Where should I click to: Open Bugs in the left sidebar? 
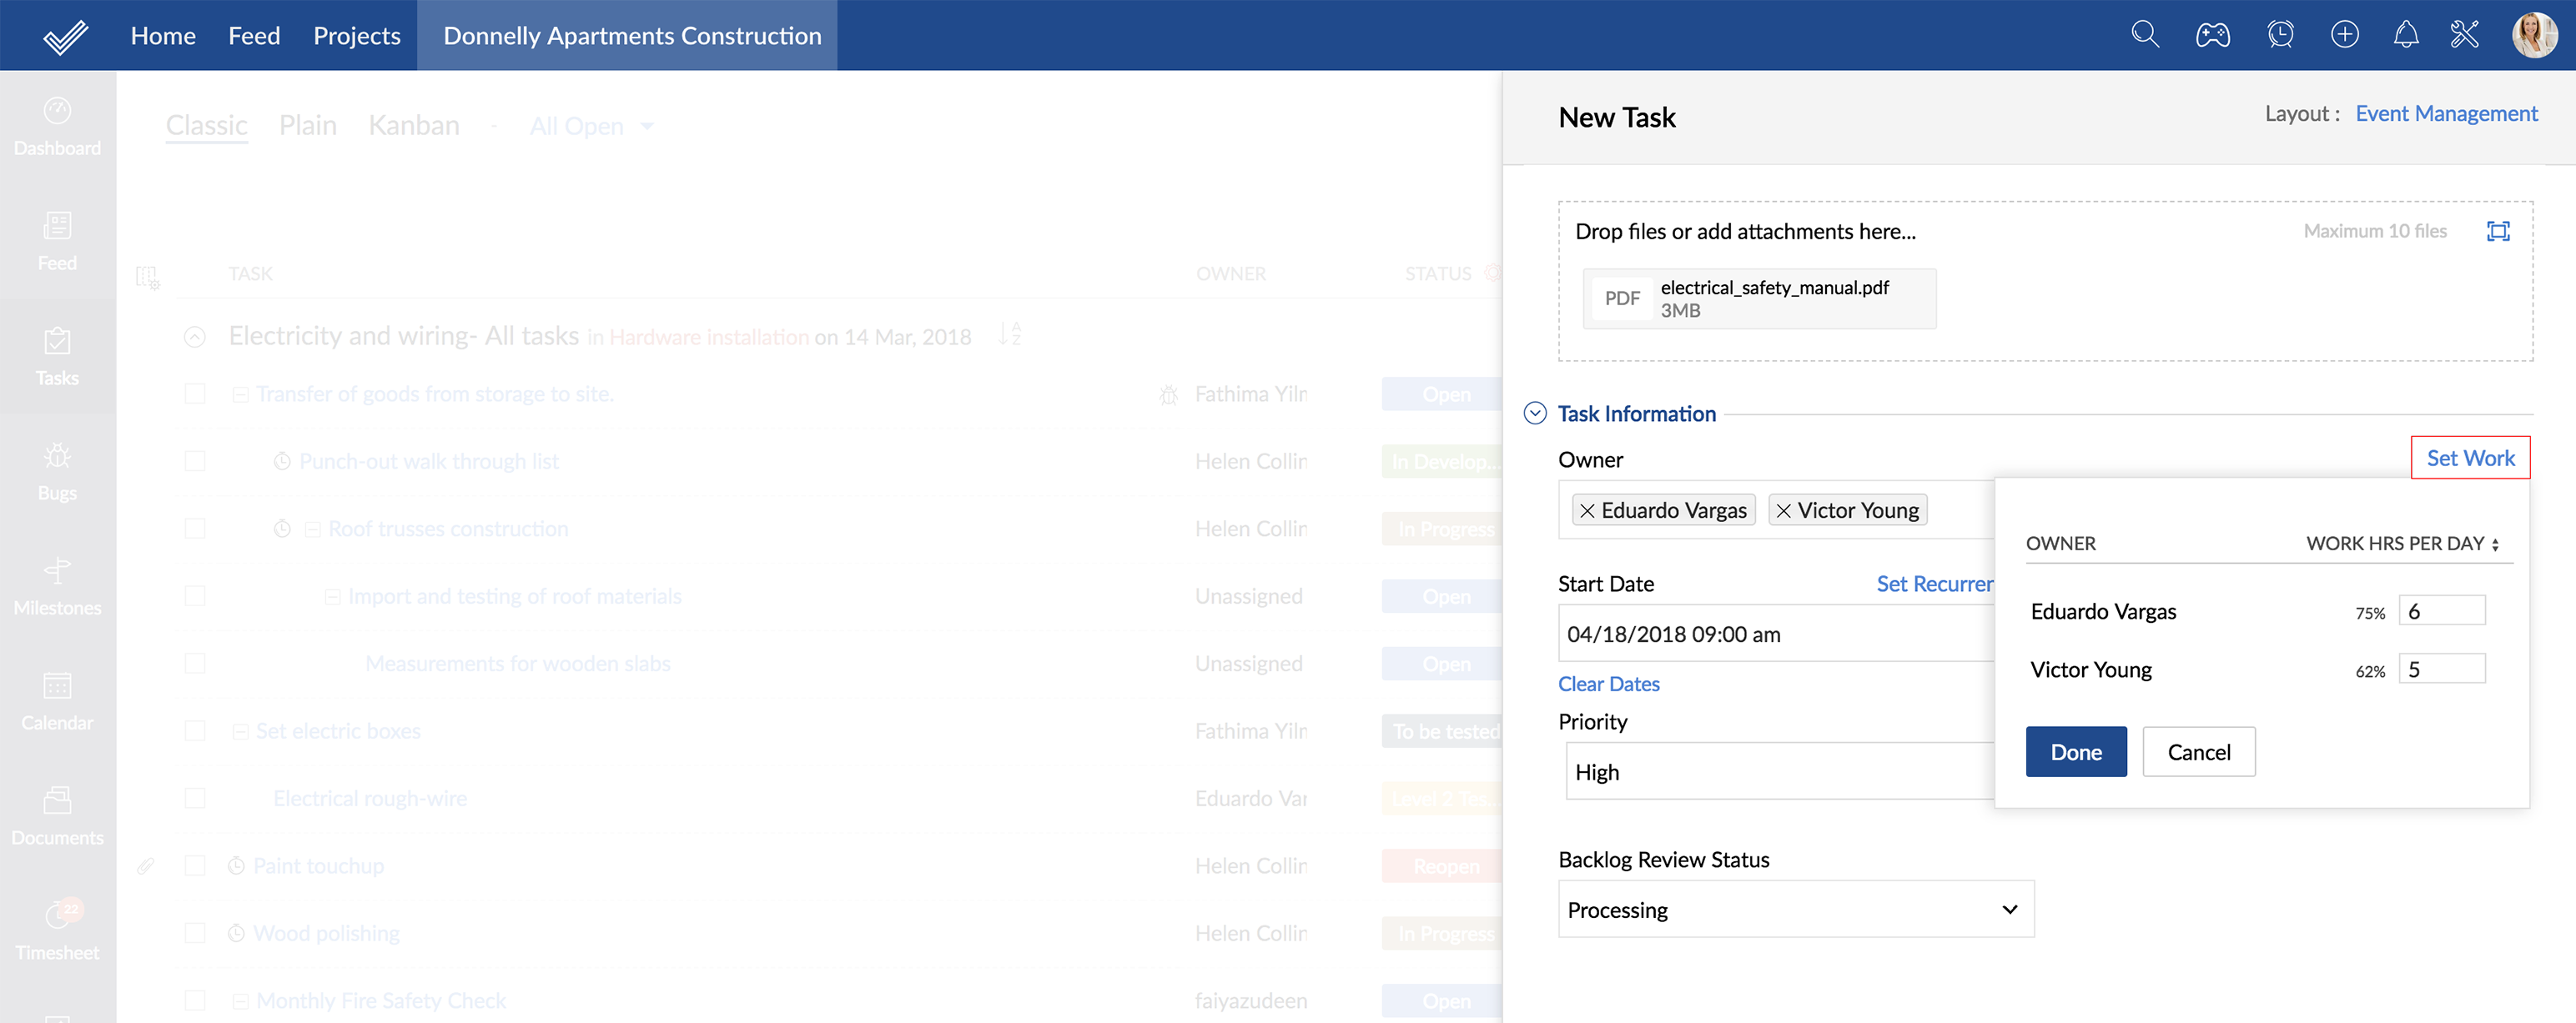click(x=57, y=472)
